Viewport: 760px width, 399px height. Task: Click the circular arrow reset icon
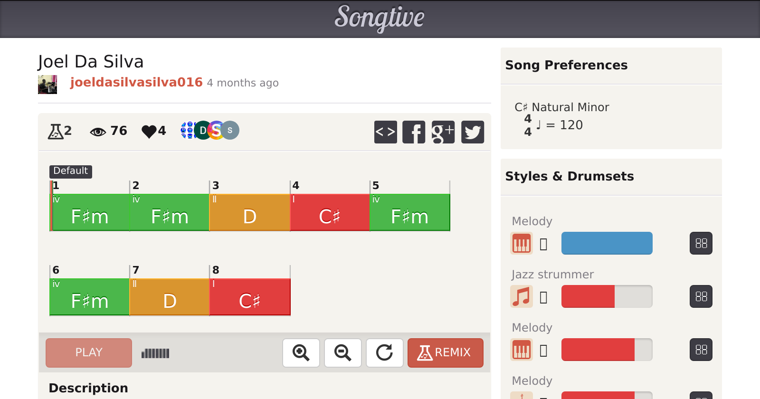pos(384,353)
